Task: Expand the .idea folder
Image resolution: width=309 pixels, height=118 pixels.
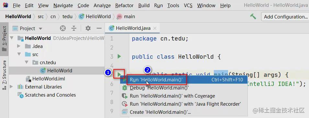Action: pyautogui.click(x=19, y=46)
